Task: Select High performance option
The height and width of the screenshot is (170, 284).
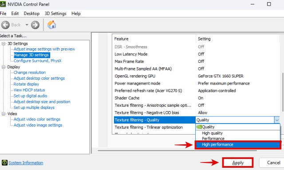Action: (238, 144)
